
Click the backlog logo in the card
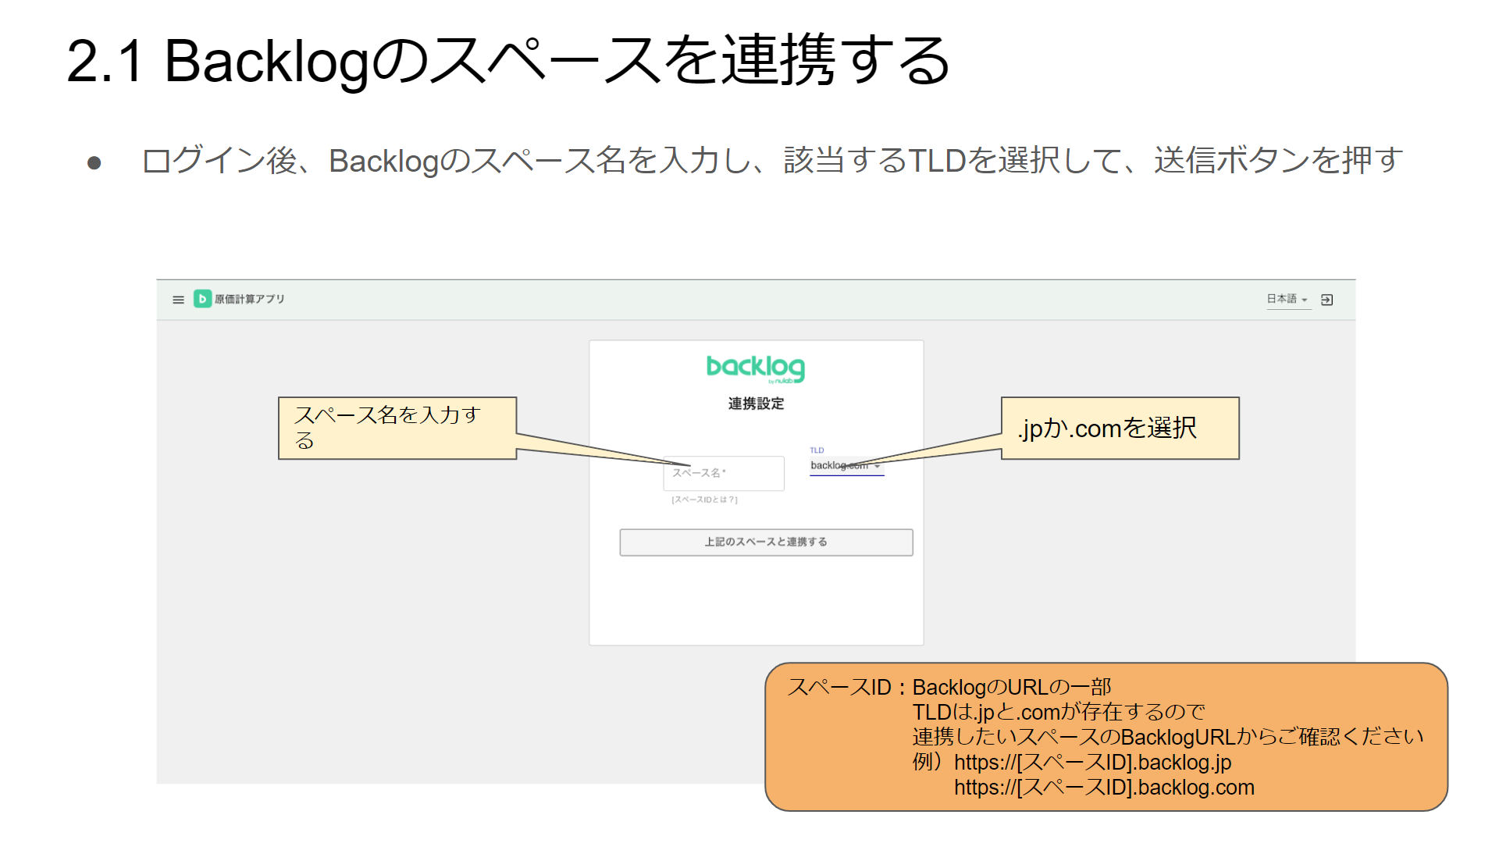point(756,369)
